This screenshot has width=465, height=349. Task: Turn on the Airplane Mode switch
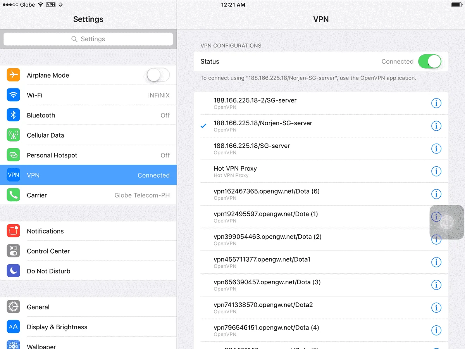point(158,75)
